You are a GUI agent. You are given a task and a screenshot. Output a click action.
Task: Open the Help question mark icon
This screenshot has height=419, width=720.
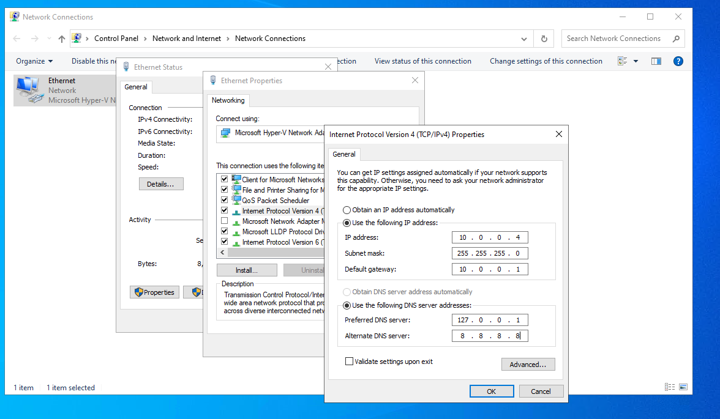point(678,61)
